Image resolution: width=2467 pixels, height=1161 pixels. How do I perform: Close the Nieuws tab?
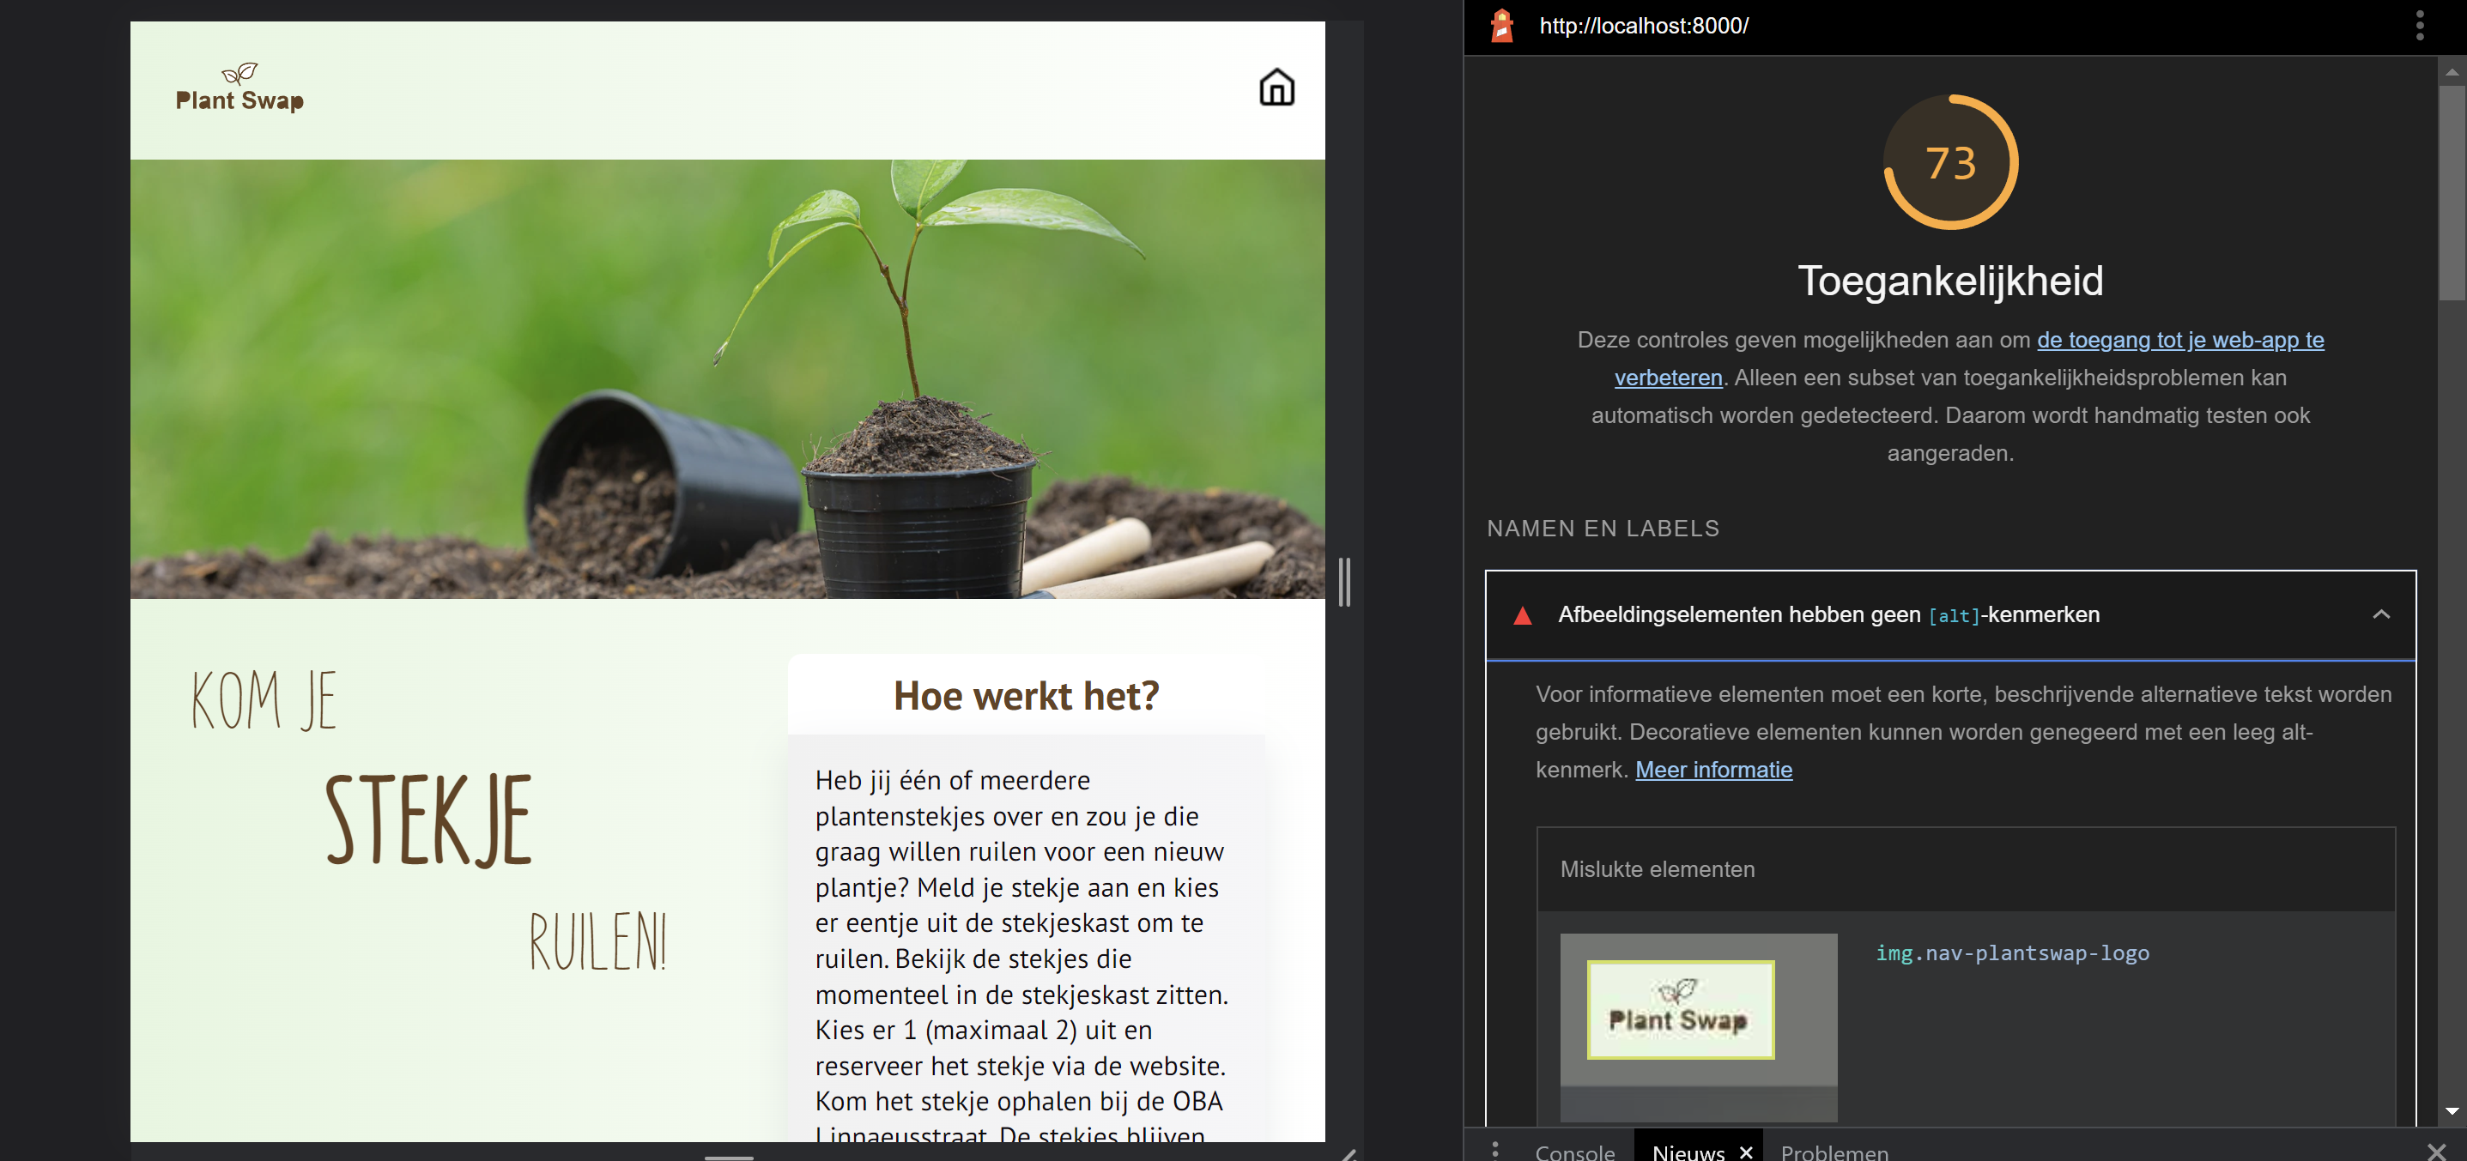[x=1749, y=1153]
